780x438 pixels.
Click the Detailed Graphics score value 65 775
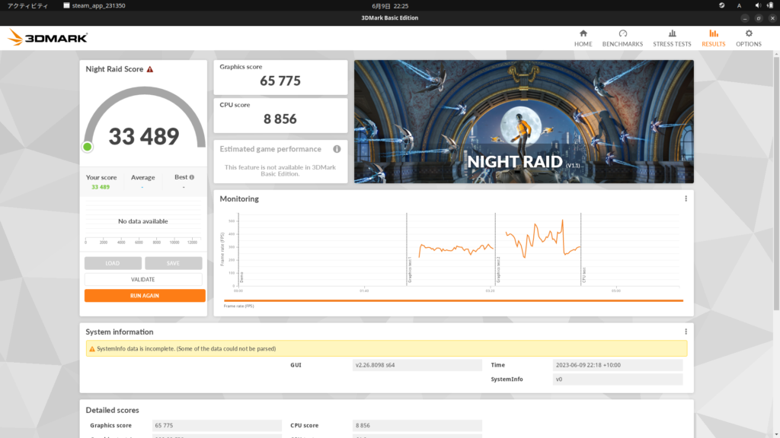click(x=217, y=426)
